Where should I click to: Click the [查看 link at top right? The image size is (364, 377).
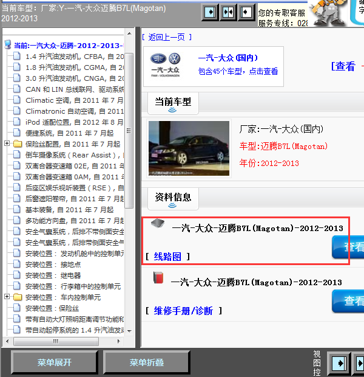pyautogui.click(x=343, y=66)
